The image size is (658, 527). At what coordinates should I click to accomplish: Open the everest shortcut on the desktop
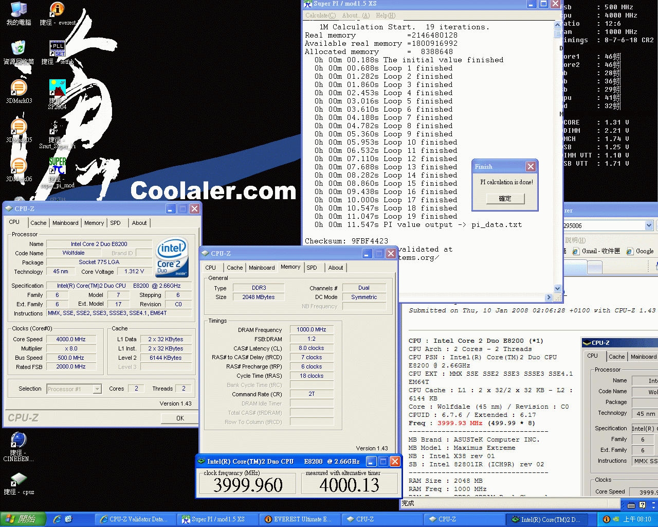click(x=57, y=13)
